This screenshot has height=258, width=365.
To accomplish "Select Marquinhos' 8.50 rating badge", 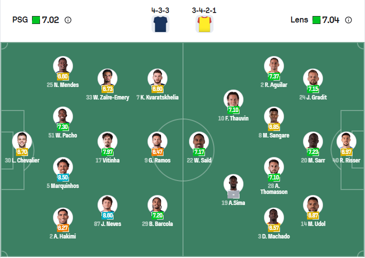I will (x=63, y=177).
